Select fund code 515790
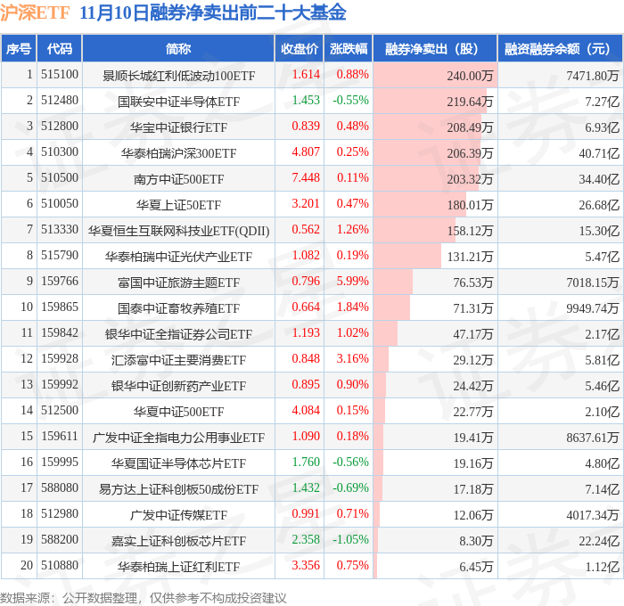Screen dimensions: 624x606 [x=60, y=256]
